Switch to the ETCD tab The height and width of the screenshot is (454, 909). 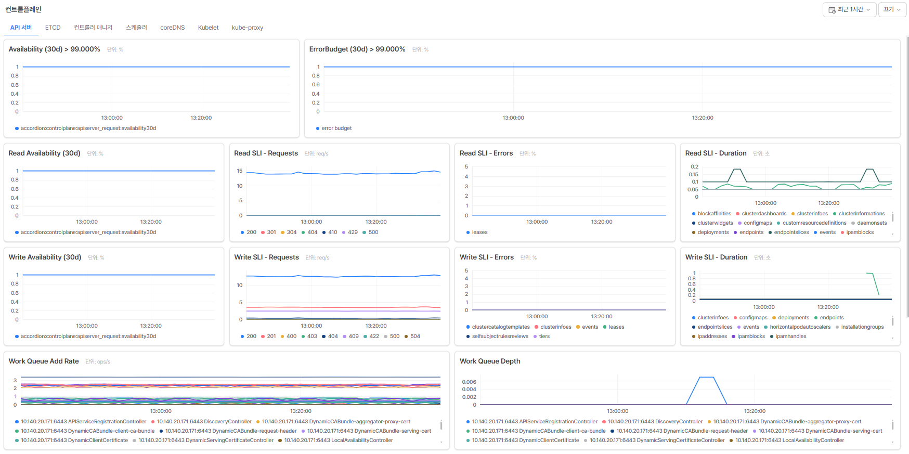[53, 28]
